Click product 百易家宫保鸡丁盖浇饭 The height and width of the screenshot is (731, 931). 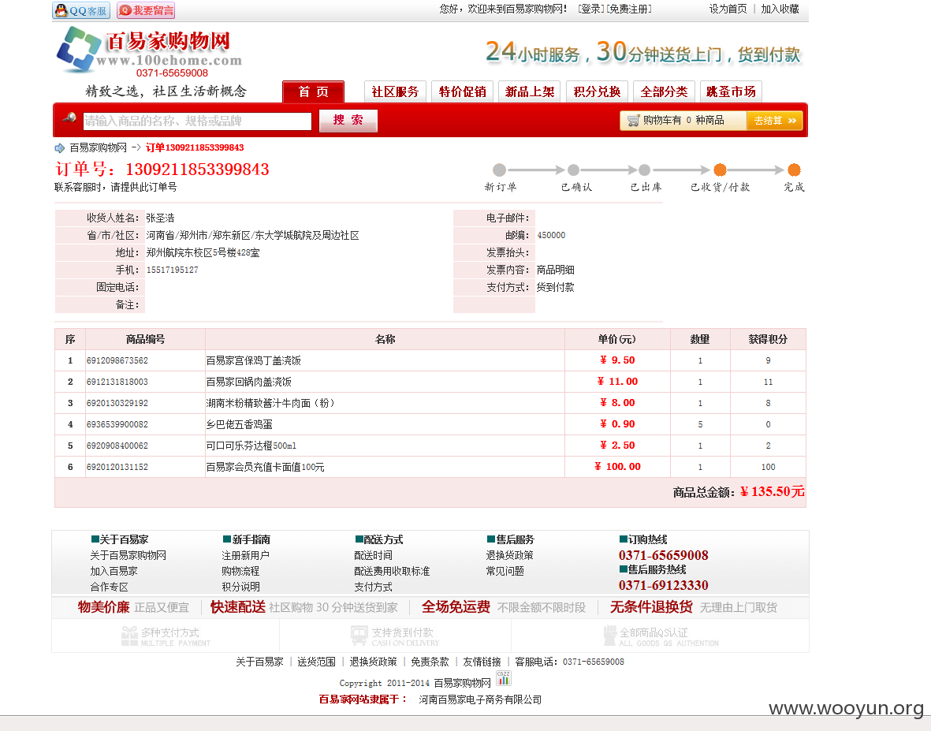pos(254,360)
